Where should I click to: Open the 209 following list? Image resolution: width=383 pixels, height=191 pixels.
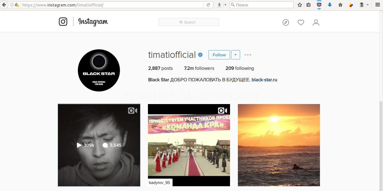pos(240,68)
